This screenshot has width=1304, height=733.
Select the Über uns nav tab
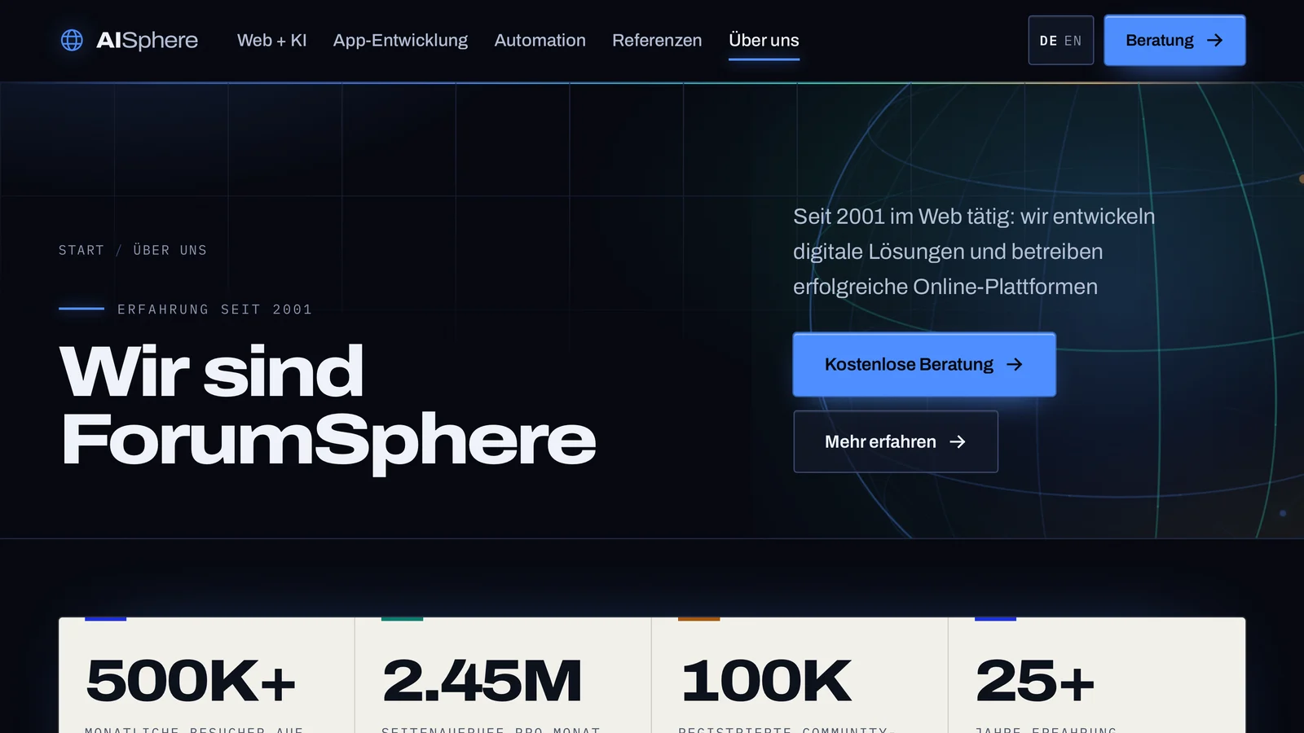coord(764,40)
